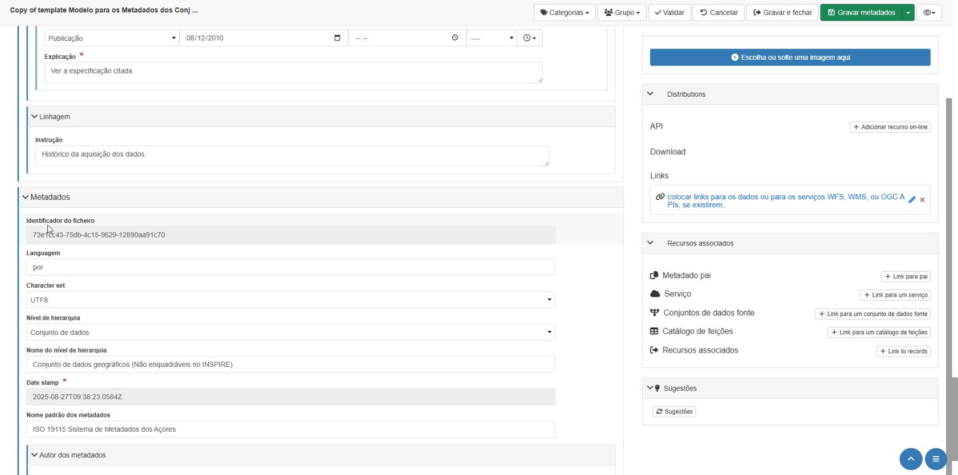
Task: Open the Categorias menu
Action: 564,13
